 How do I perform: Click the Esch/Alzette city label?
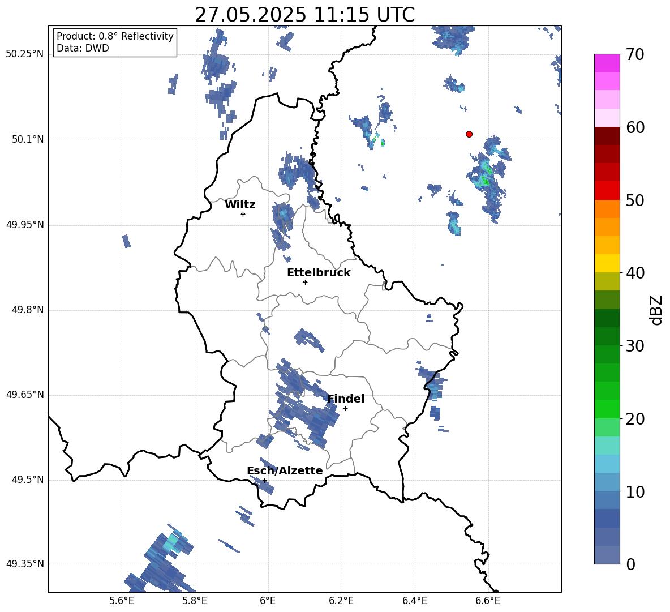click(285, 470)
